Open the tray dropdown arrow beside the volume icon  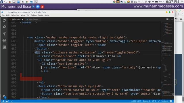tap(153, 2)
